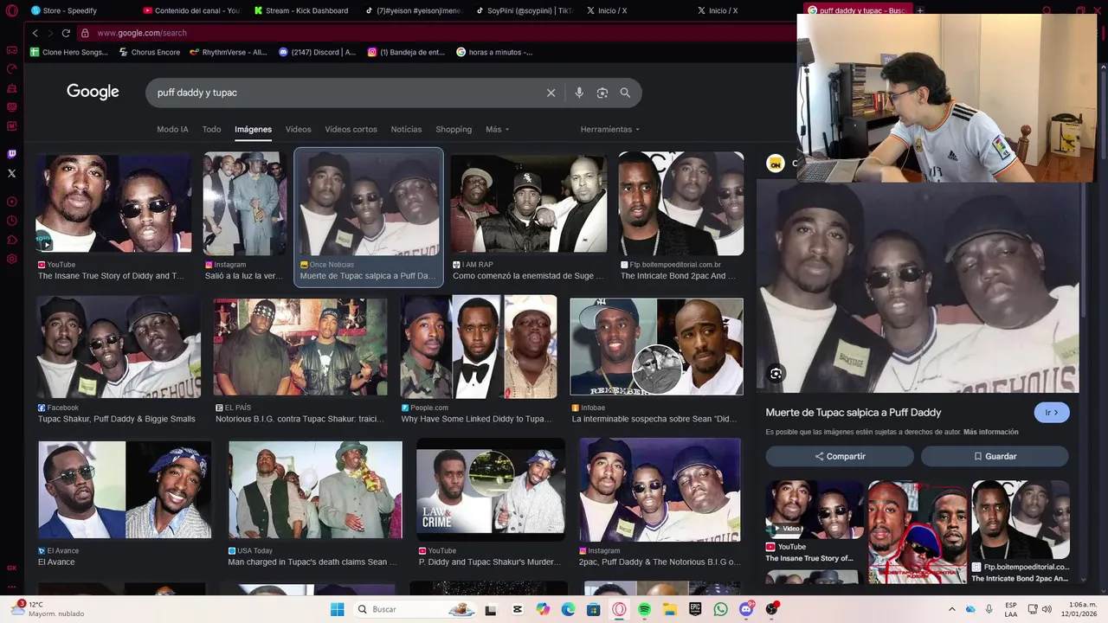Expand the Herramientas tools dropdown
The height and width of the screenshot is (623, 1108).
[x=610, y=129]
